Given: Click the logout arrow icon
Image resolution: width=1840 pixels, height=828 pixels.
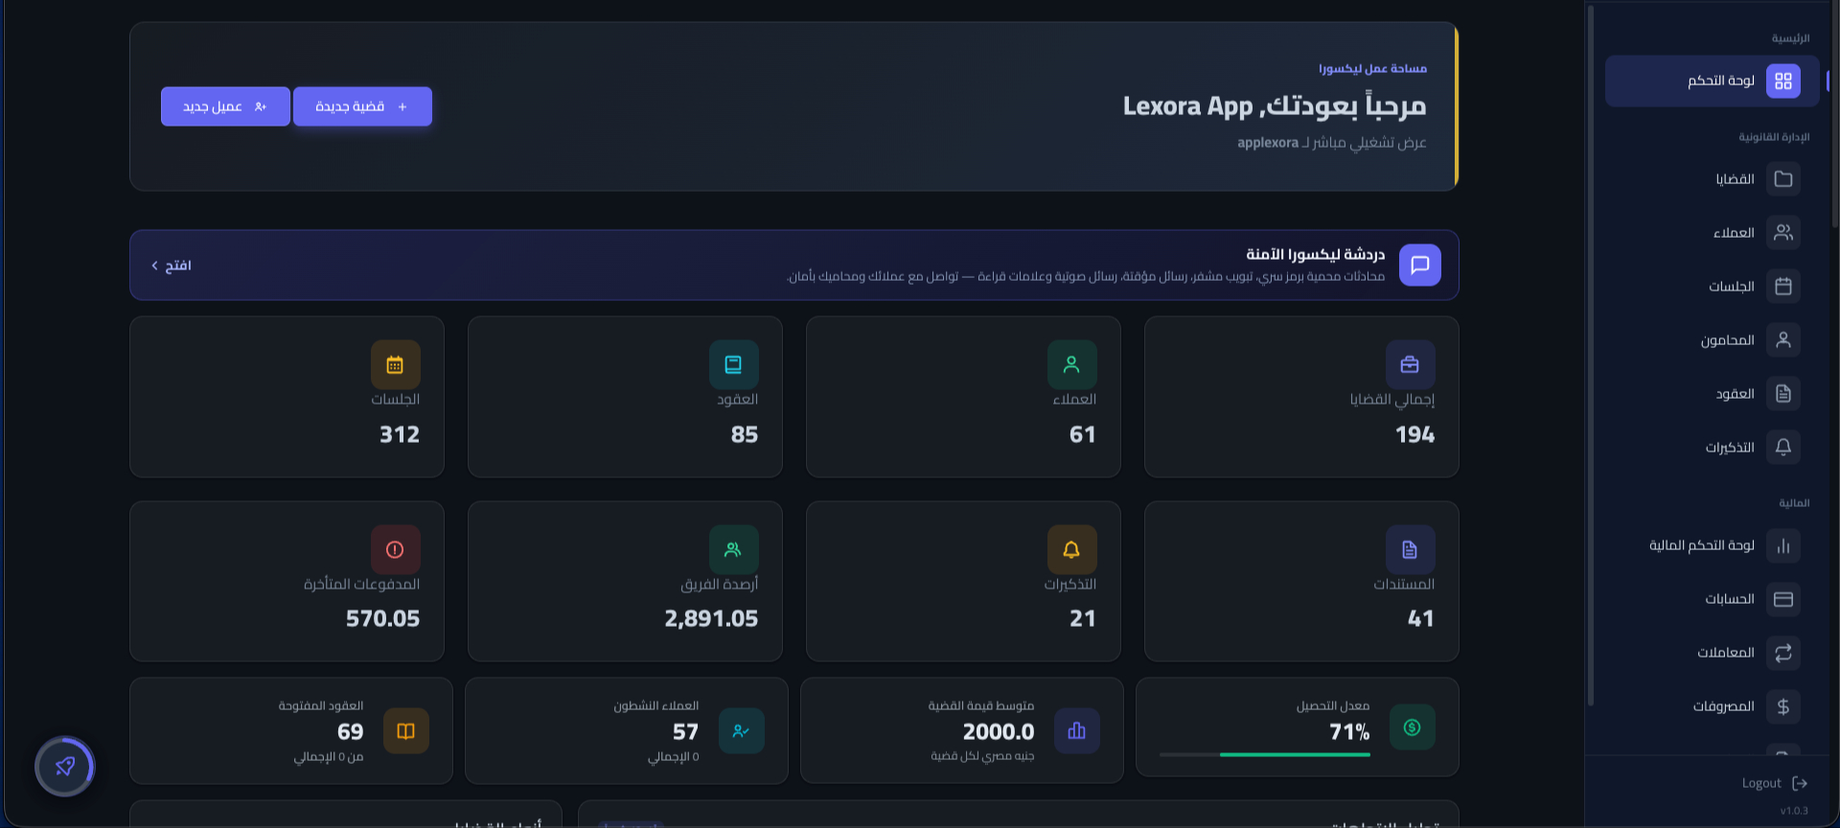Looking at the screenshot, I should click(x=1800, y=783).
